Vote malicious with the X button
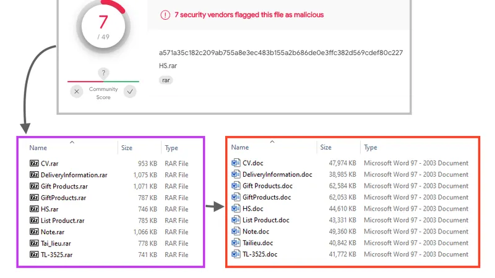This screenshot has width=495, height=278. pos(77,91)
